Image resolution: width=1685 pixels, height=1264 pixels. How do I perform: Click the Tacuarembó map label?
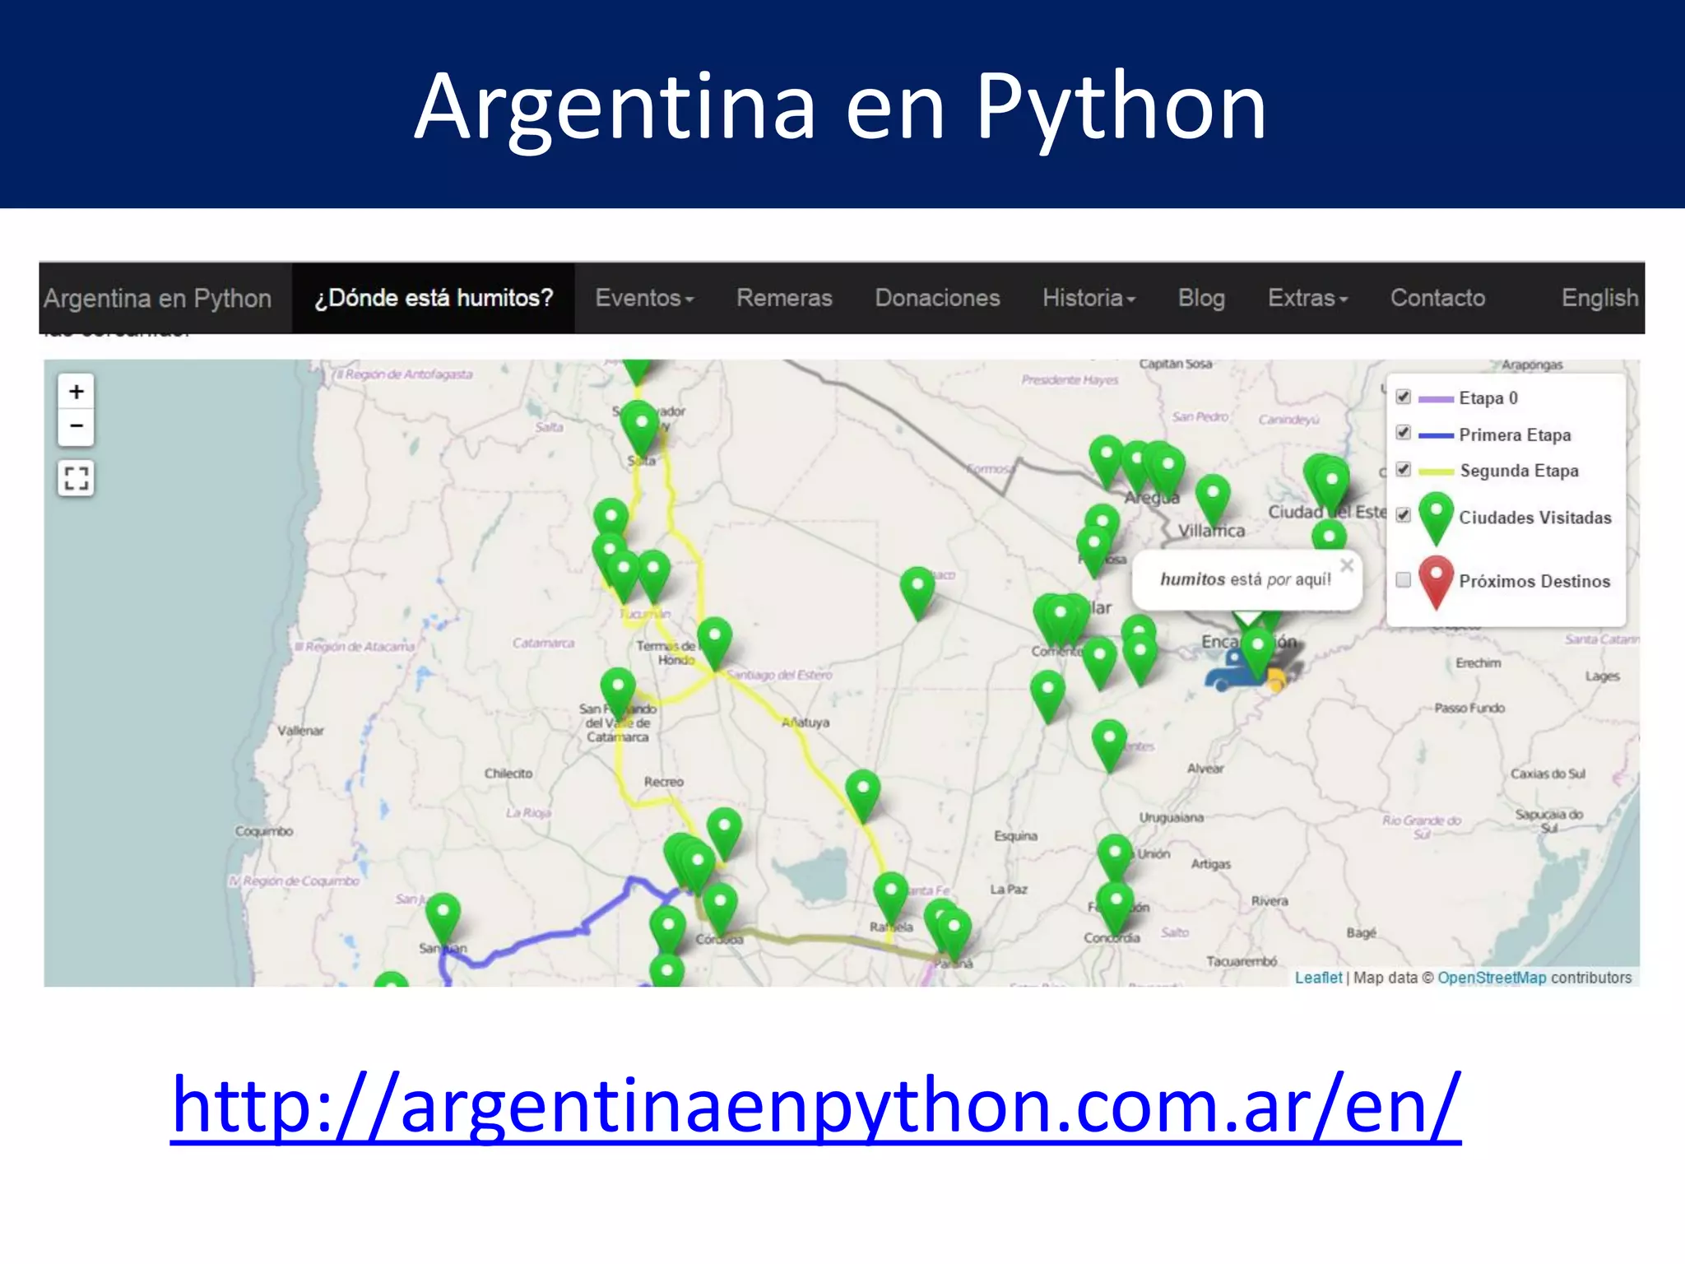1242,961
